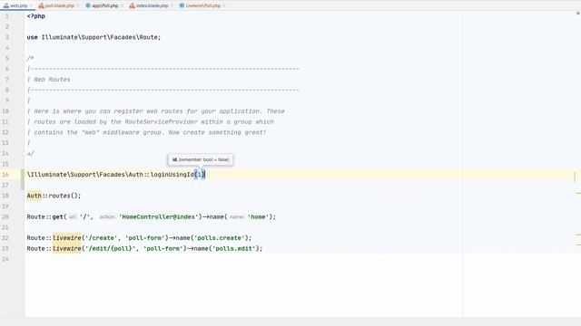Place the cursor on Auth::routes() line
This screenshot has width=581, height=326.
pos(54,196)
